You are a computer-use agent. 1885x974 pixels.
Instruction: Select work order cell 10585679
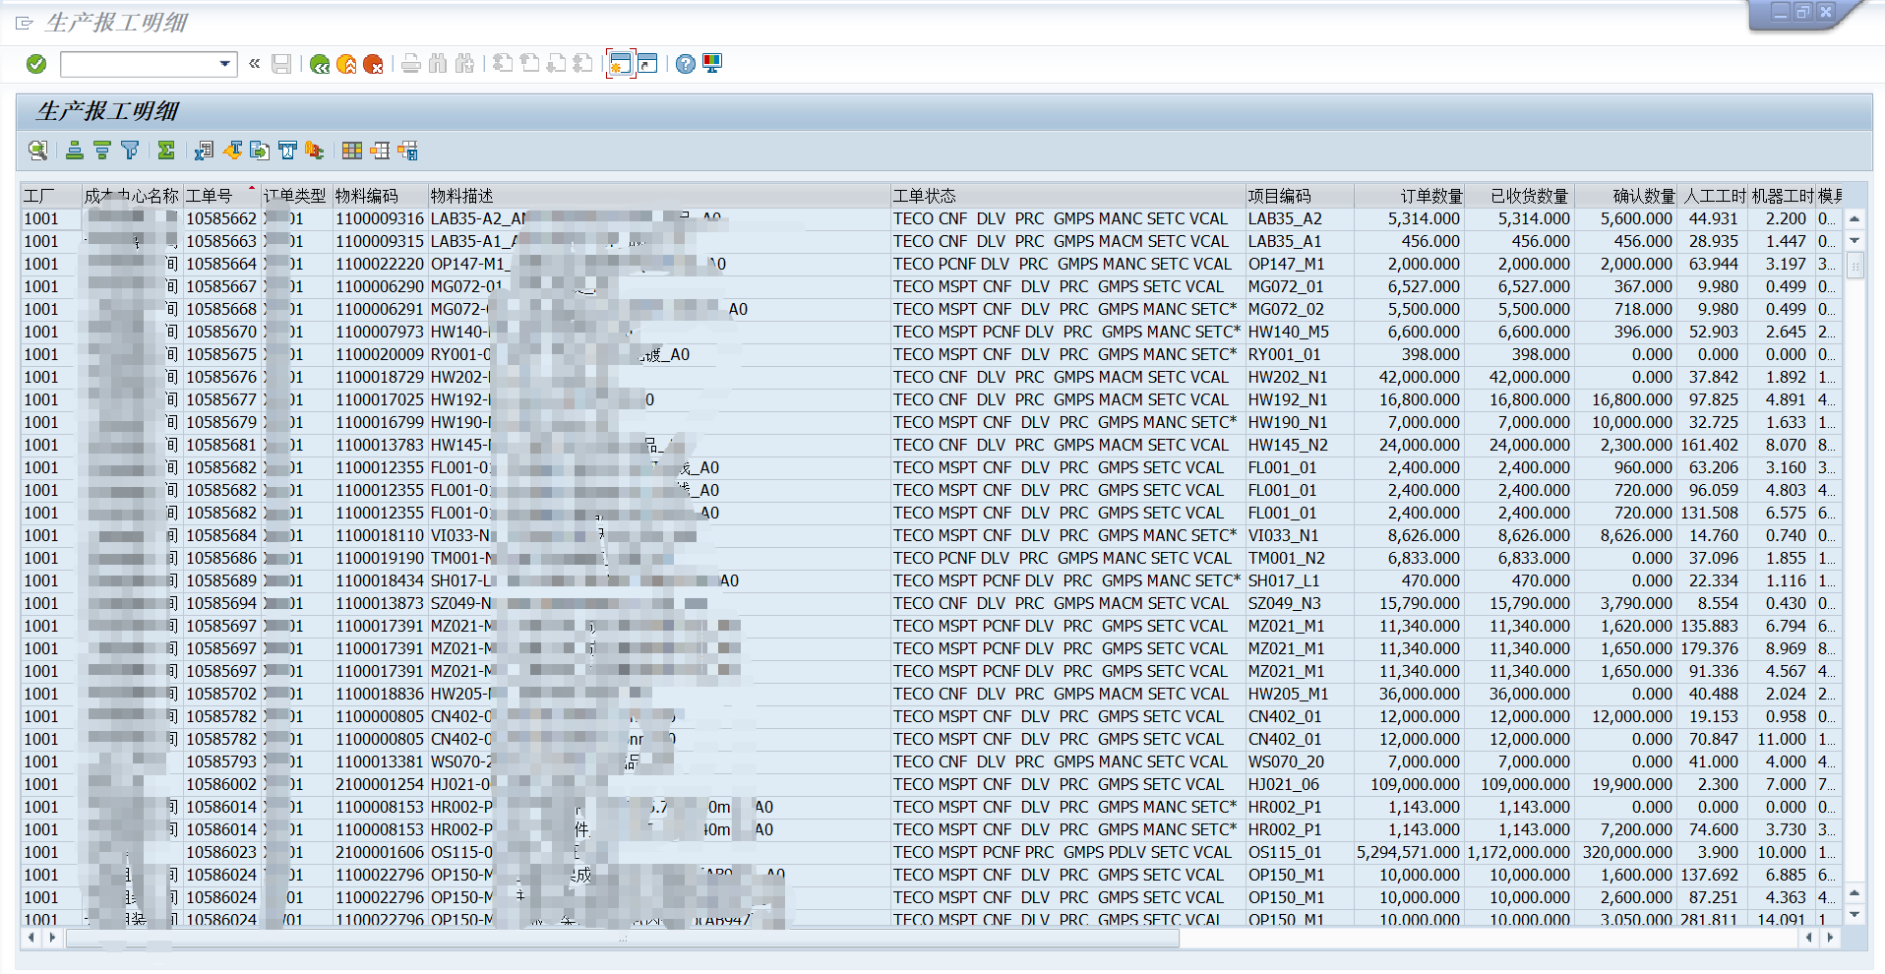click(221, 422)
